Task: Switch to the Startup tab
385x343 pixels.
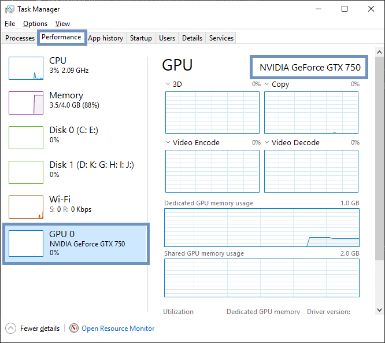Action: 141,38
